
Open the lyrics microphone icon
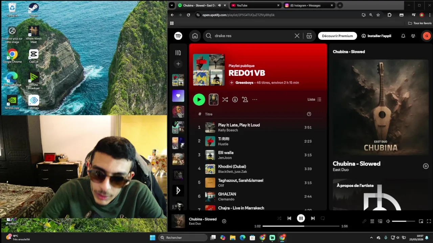click(x=364, y=221)
